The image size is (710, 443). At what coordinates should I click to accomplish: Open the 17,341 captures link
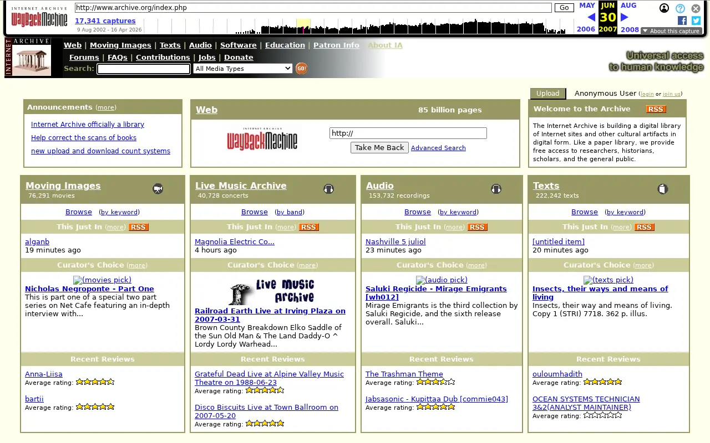click(x=105, y=21)
